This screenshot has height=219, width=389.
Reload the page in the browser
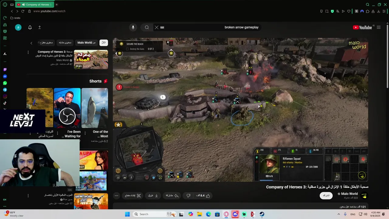pos(23,11)
